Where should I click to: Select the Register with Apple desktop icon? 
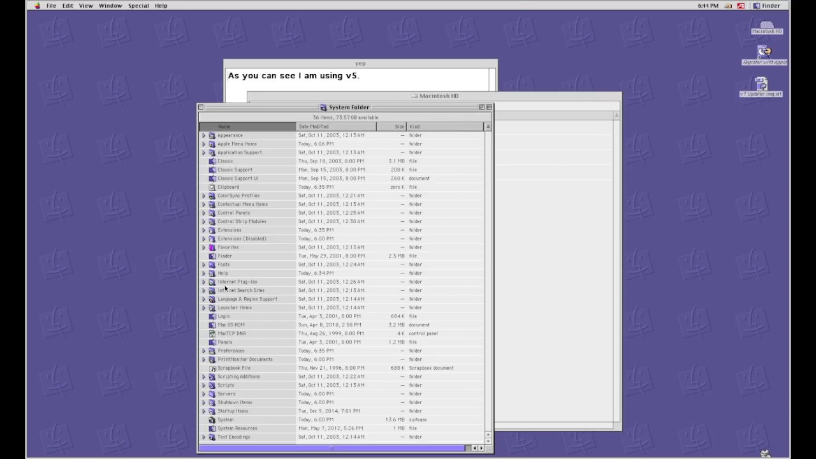[x=764, y=52]
